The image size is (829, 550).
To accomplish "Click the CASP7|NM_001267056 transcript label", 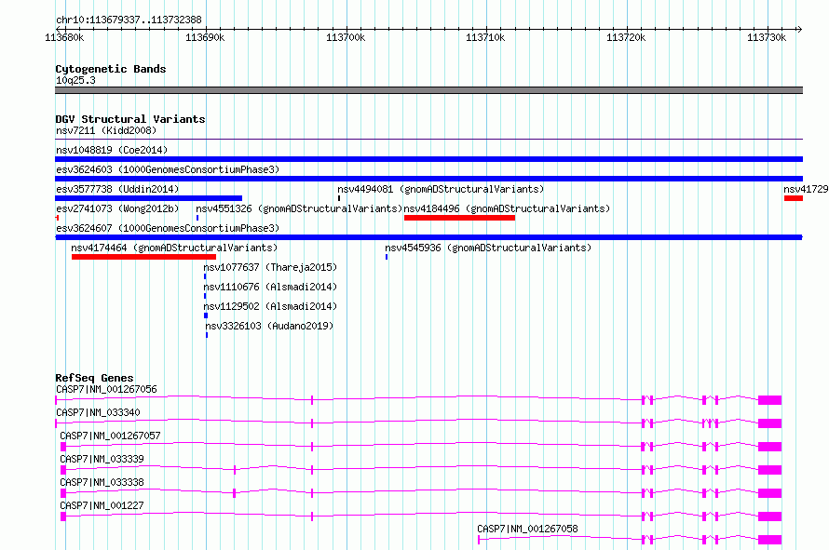I will point(106,389).
